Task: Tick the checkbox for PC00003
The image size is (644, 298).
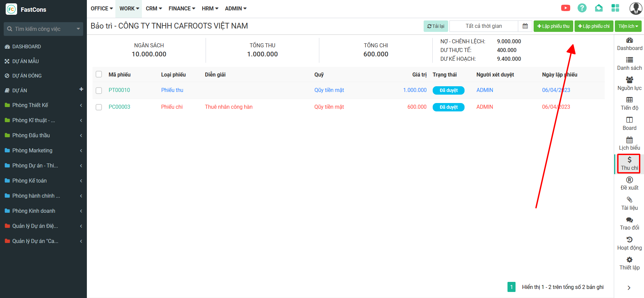Action: click(99, 107)
